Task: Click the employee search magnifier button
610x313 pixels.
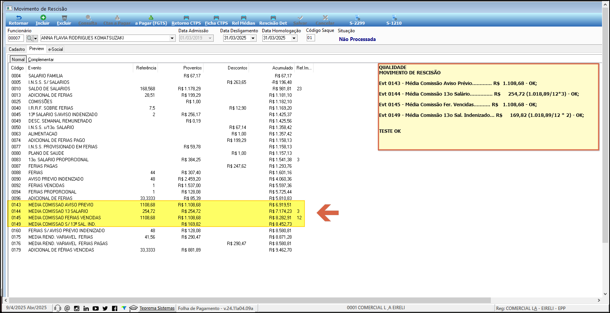Action: [29, 38]
